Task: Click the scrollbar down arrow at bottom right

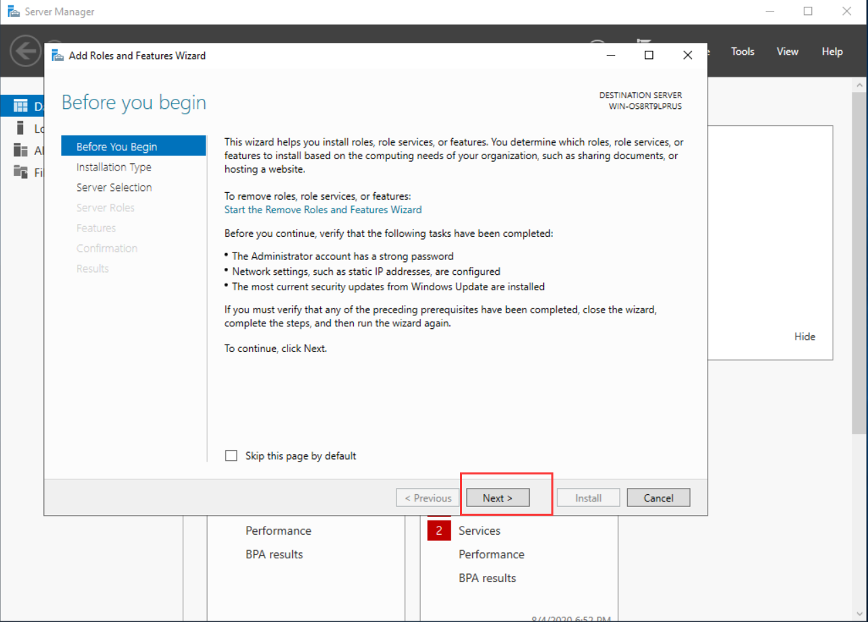Action: pyautogui.click(x=860, y=615)
